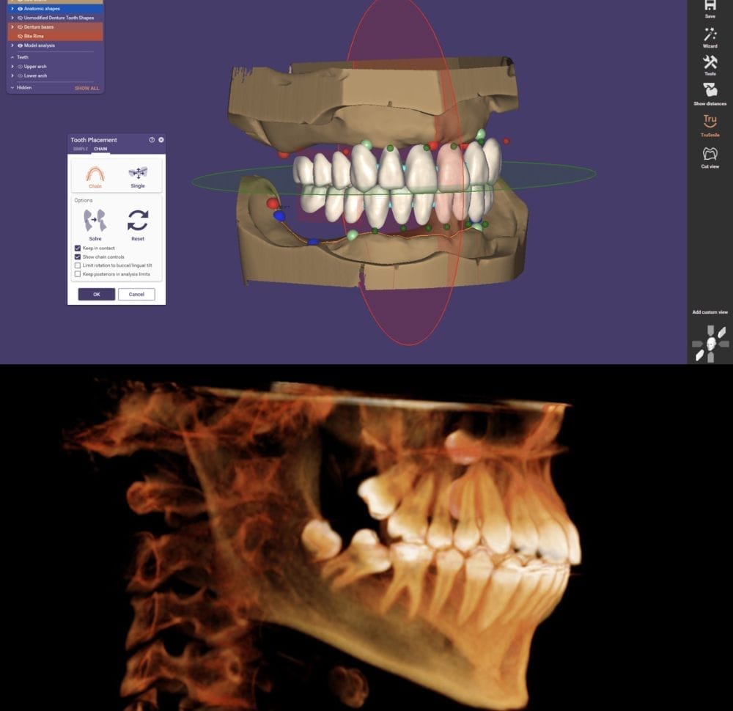
Task: Open the Tools panel icon
Action: (x=709, y=66)
